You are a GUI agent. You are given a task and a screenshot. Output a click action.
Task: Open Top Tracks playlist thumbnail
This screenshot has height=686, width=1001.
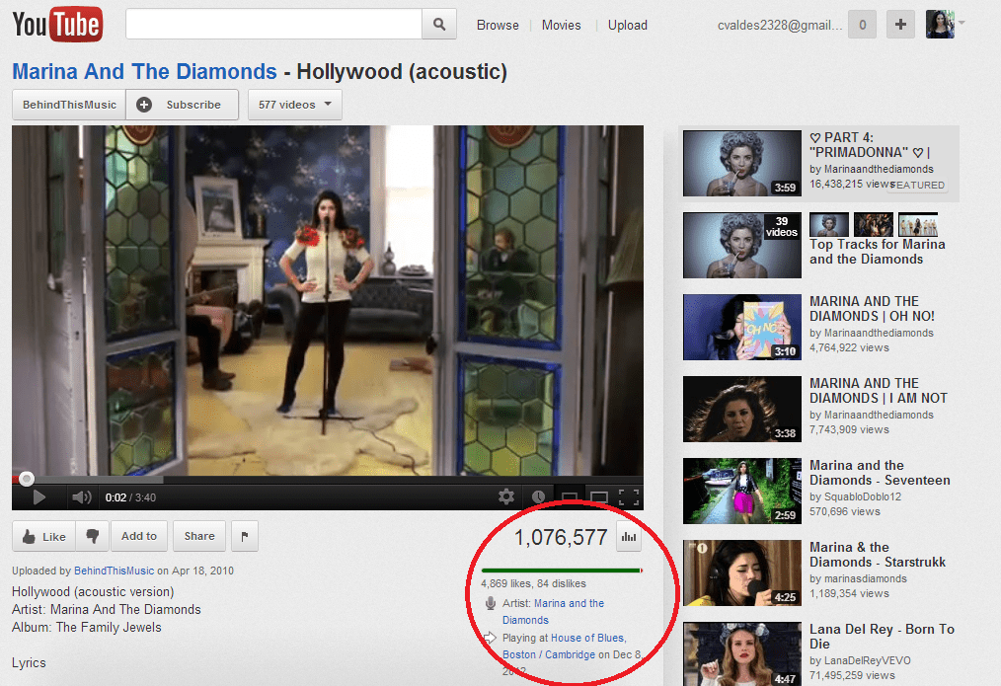tap(741, 245)
